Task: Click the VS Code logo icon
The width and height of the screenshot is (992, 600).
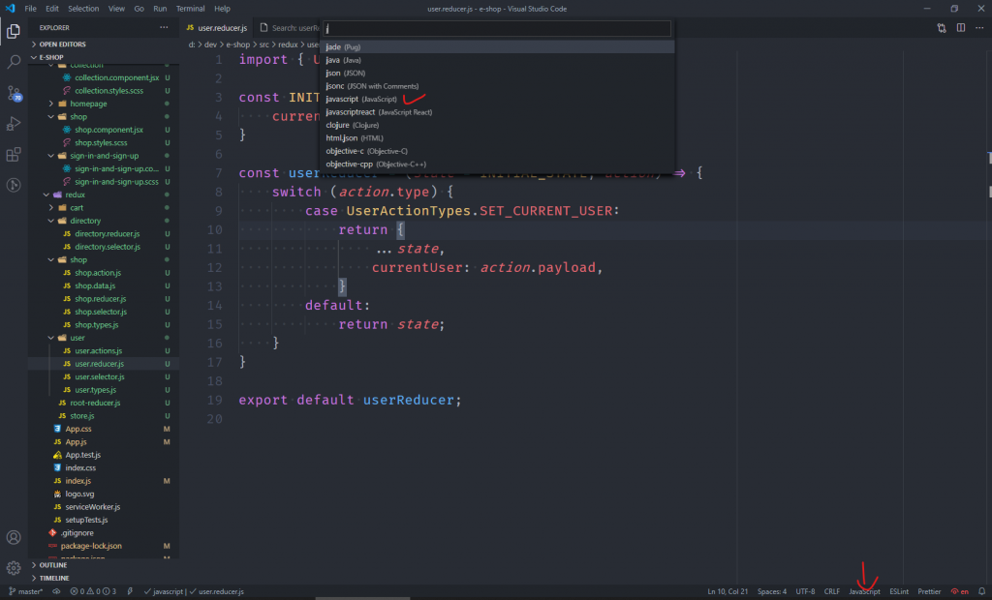Action: pos(10,9)
